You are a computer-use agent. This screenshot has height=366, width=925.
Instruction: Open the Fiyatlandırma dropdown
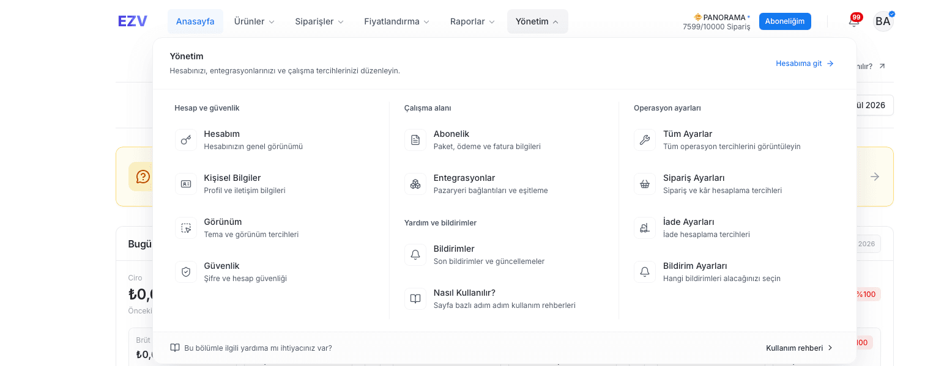coord(396,21)
